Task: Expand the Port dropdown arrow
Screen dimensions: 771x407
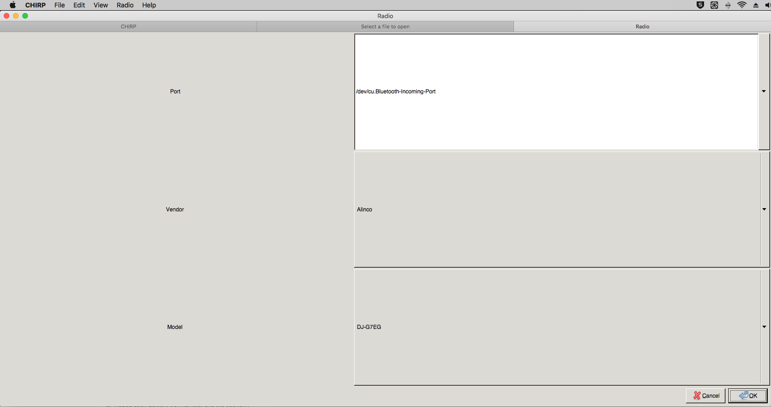Action: coord(764,92)
